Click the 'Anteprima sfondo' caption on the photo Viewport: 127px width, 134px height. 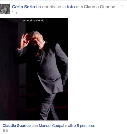coord(34,21)
